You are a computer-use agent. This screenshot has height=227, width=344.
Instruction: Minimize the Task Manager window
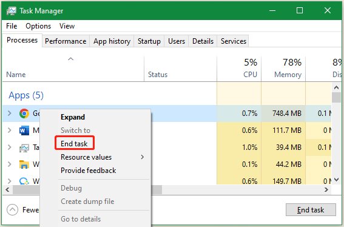click(272, 10)
